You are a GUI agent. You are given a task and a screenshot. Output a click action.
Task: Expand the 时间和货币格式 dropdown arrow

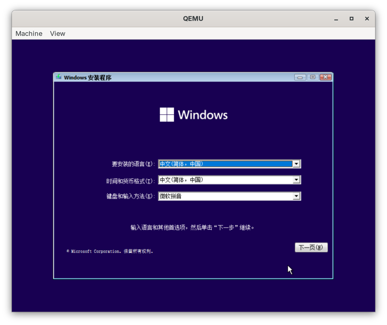(x=296, y=180)
